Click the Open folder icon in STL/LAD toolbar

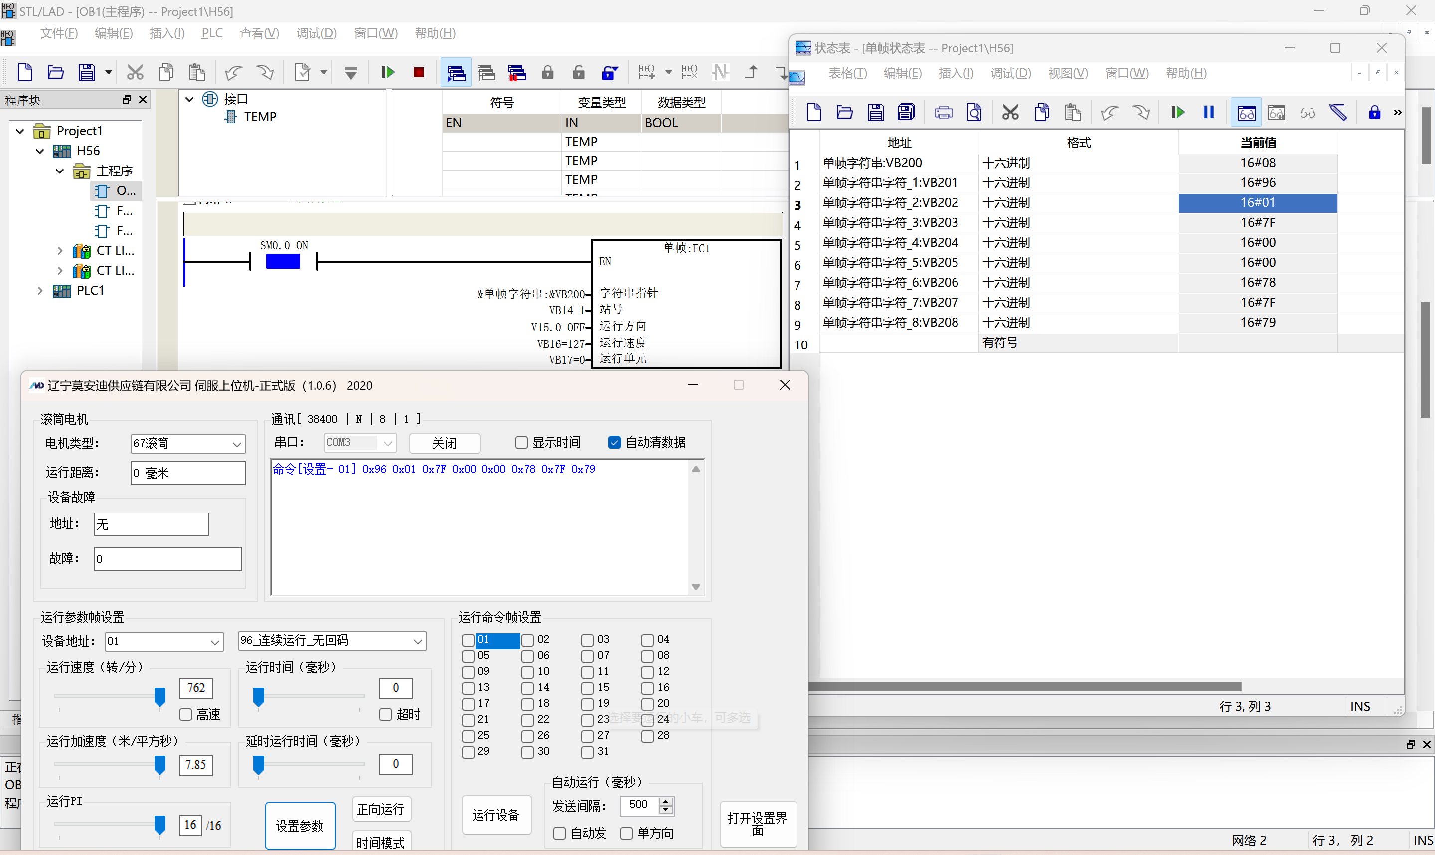(x=55, y=73)
